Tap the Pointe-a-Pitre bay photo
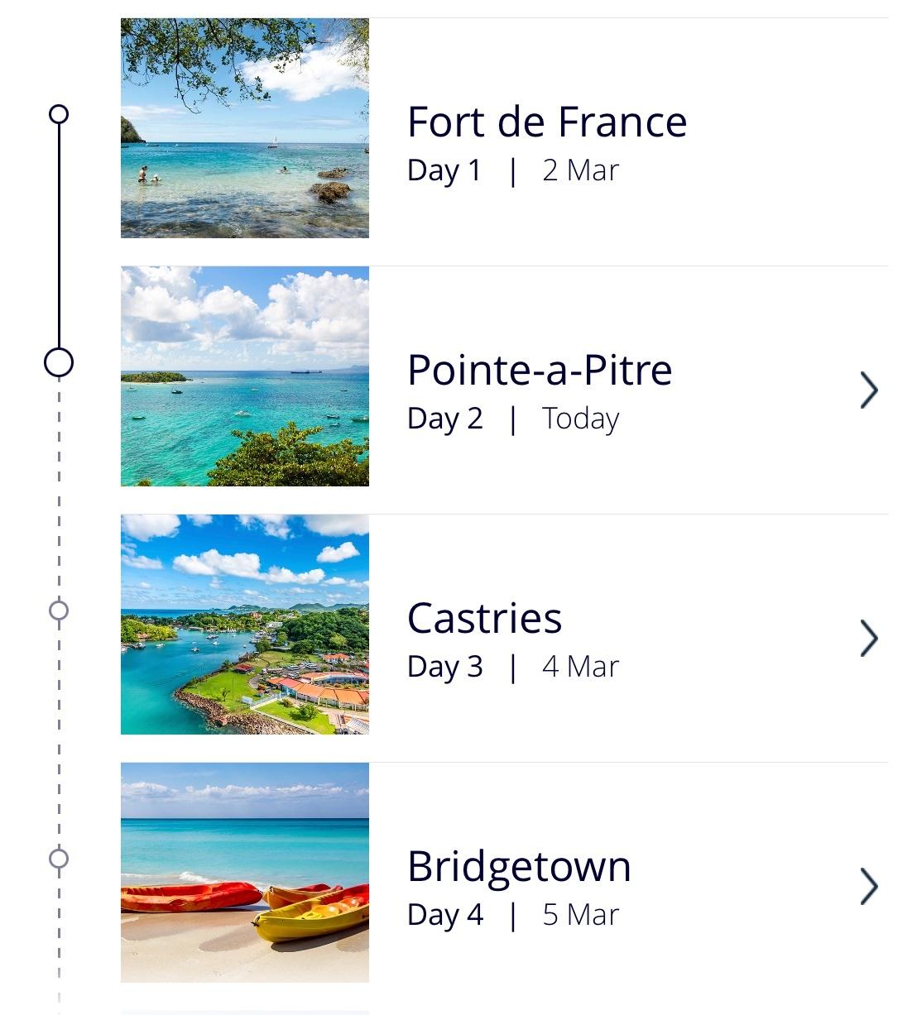Viewport: 917px width, 1015px height. click(245, 376)
